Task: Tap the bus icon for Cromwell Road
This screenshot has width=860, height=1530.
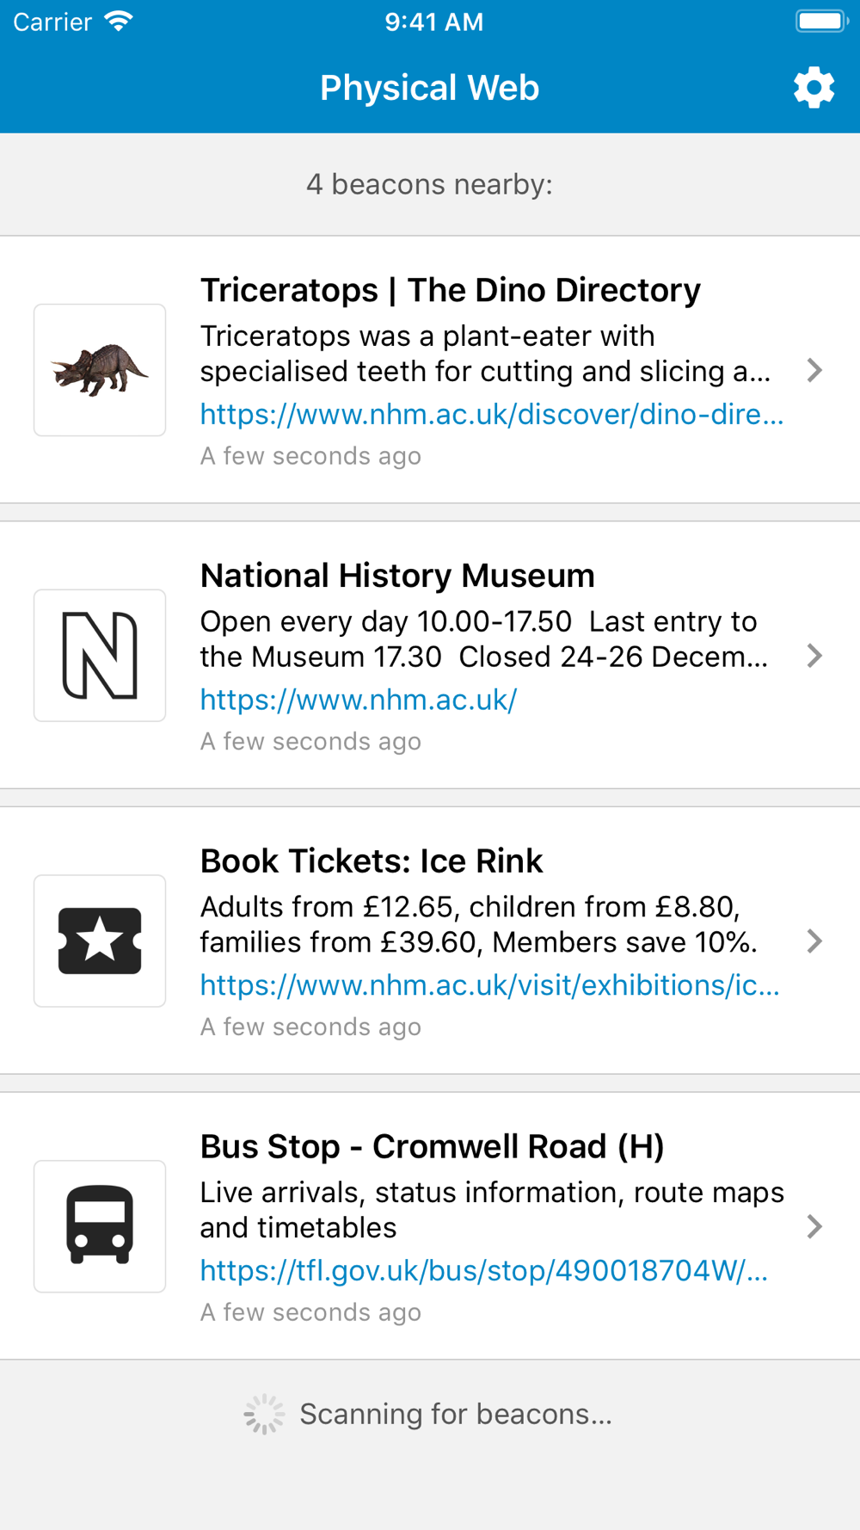Action: click(100, 1226)
